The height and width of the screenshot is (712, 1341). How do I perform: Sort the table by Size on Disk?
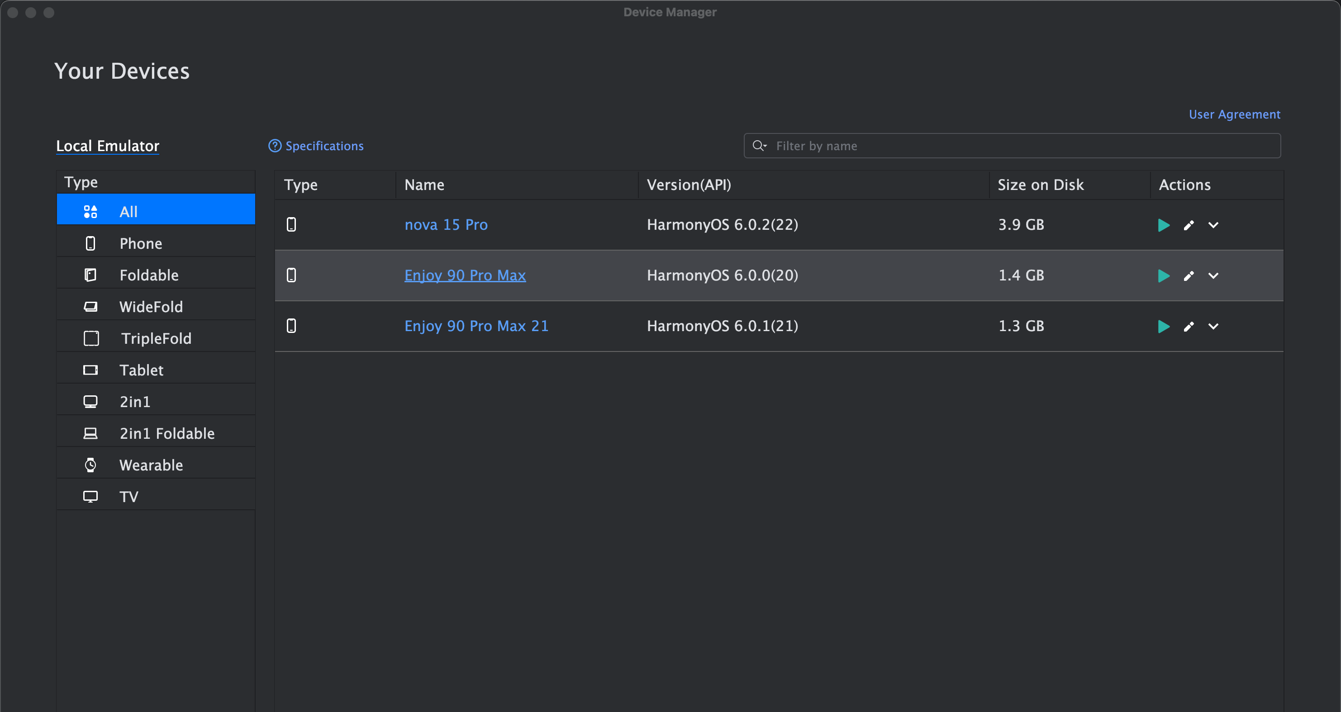coord(1070,185)
